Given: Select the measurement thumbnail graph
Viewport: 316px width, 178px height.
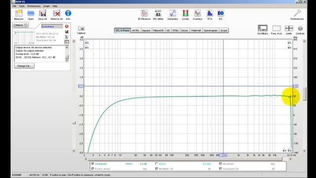Looking at the screenshot, I should [x=24, y=38].
